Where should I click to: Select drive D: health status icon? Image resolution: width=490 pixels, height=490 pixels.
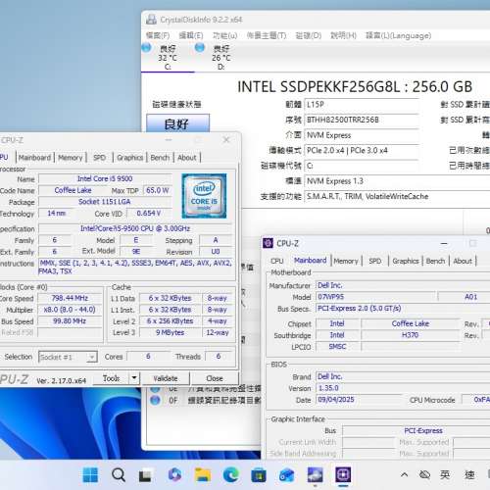[200, 48]
